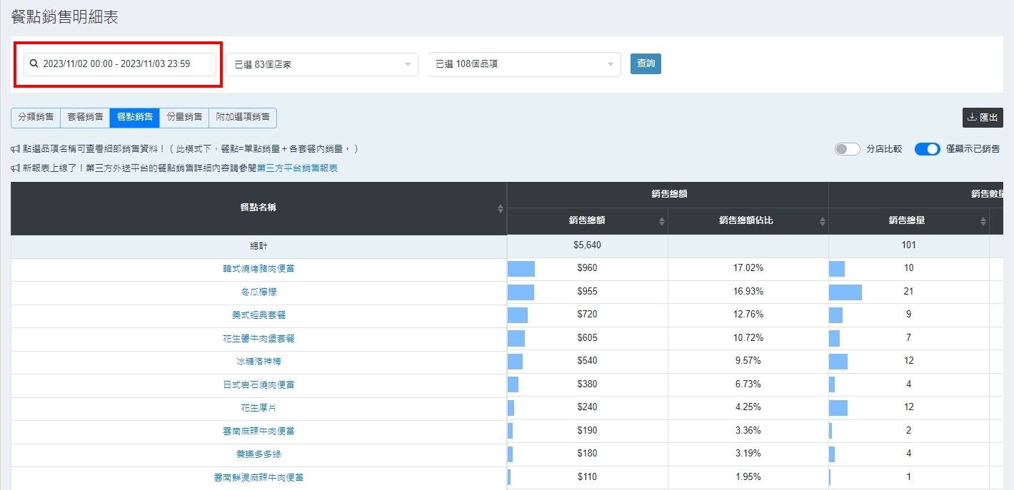The height and width of the screenshot is (490, 1014).
Task: Click the search icon in date field
Action: pyautogui.click(x=34, y=63)
